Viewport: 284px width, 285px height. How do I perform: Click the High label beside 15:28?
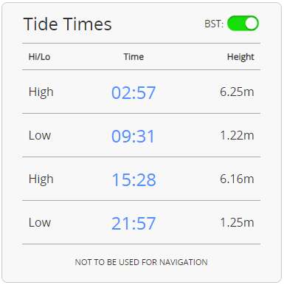pyautogui.click(x=41, y=179)
